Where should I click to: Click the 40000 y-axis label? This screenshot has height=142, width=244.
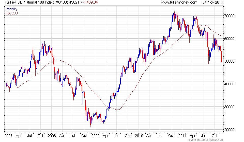coord(229,84)
